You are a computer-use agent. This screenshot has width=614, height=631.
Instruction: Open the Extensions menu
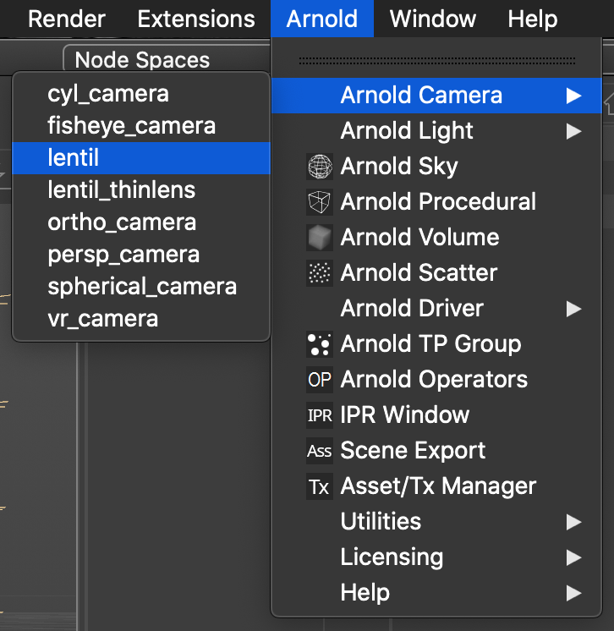coord(196,19)
